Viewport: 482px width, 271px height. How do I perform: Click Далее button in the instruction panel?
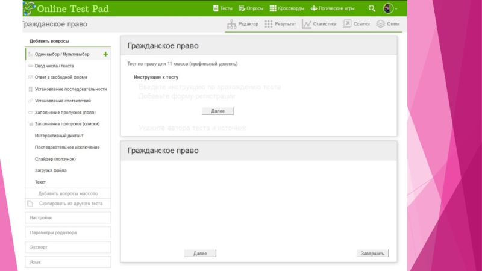click(218, 111)
